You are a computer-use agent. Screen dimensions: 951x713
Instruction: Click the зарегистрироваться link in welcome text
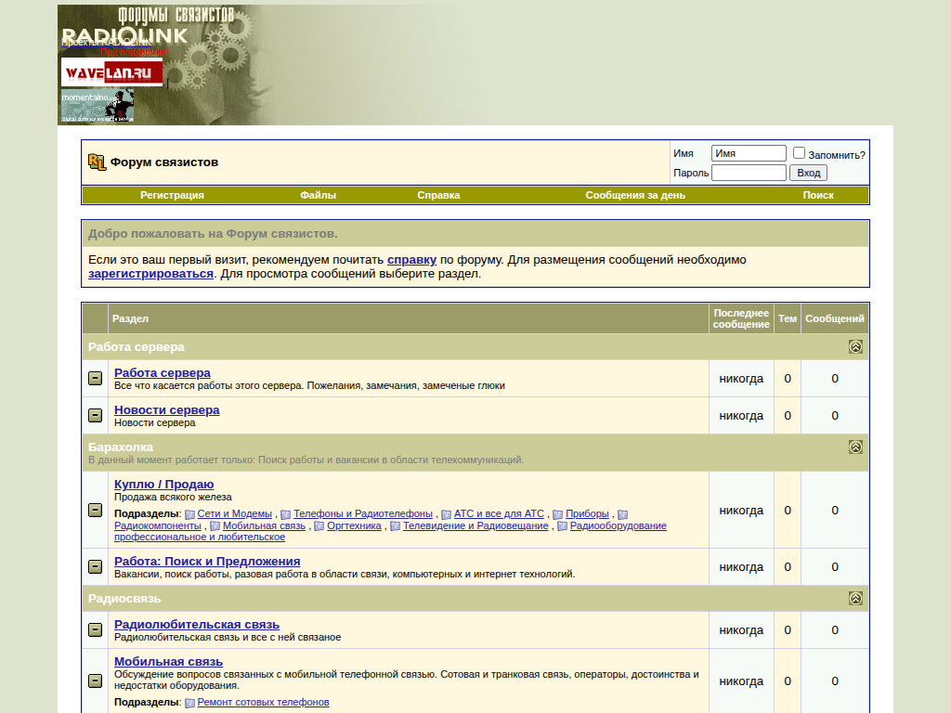tap(150, 274)
